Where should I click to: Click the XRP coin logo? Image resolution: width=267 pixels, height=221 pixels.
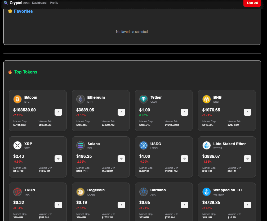(17, 145)
